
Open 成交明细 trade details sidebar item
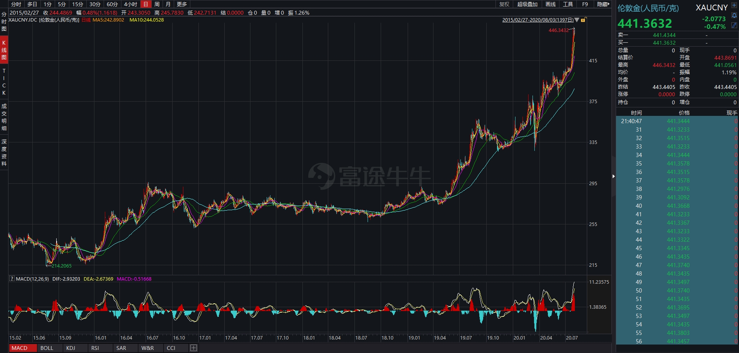click(4, 117)
